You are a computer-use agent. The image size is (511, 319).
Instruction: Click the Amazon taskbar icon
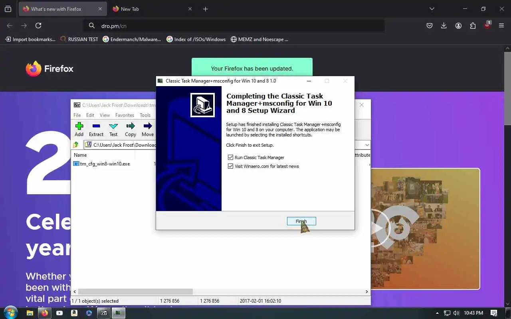coord(74,313)
